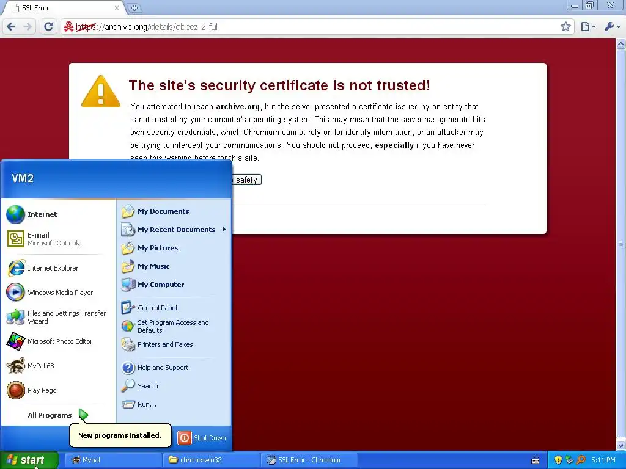This screenshot has height=469, width=626.
Task: Open the wrench settings menu
Action: 612,27
